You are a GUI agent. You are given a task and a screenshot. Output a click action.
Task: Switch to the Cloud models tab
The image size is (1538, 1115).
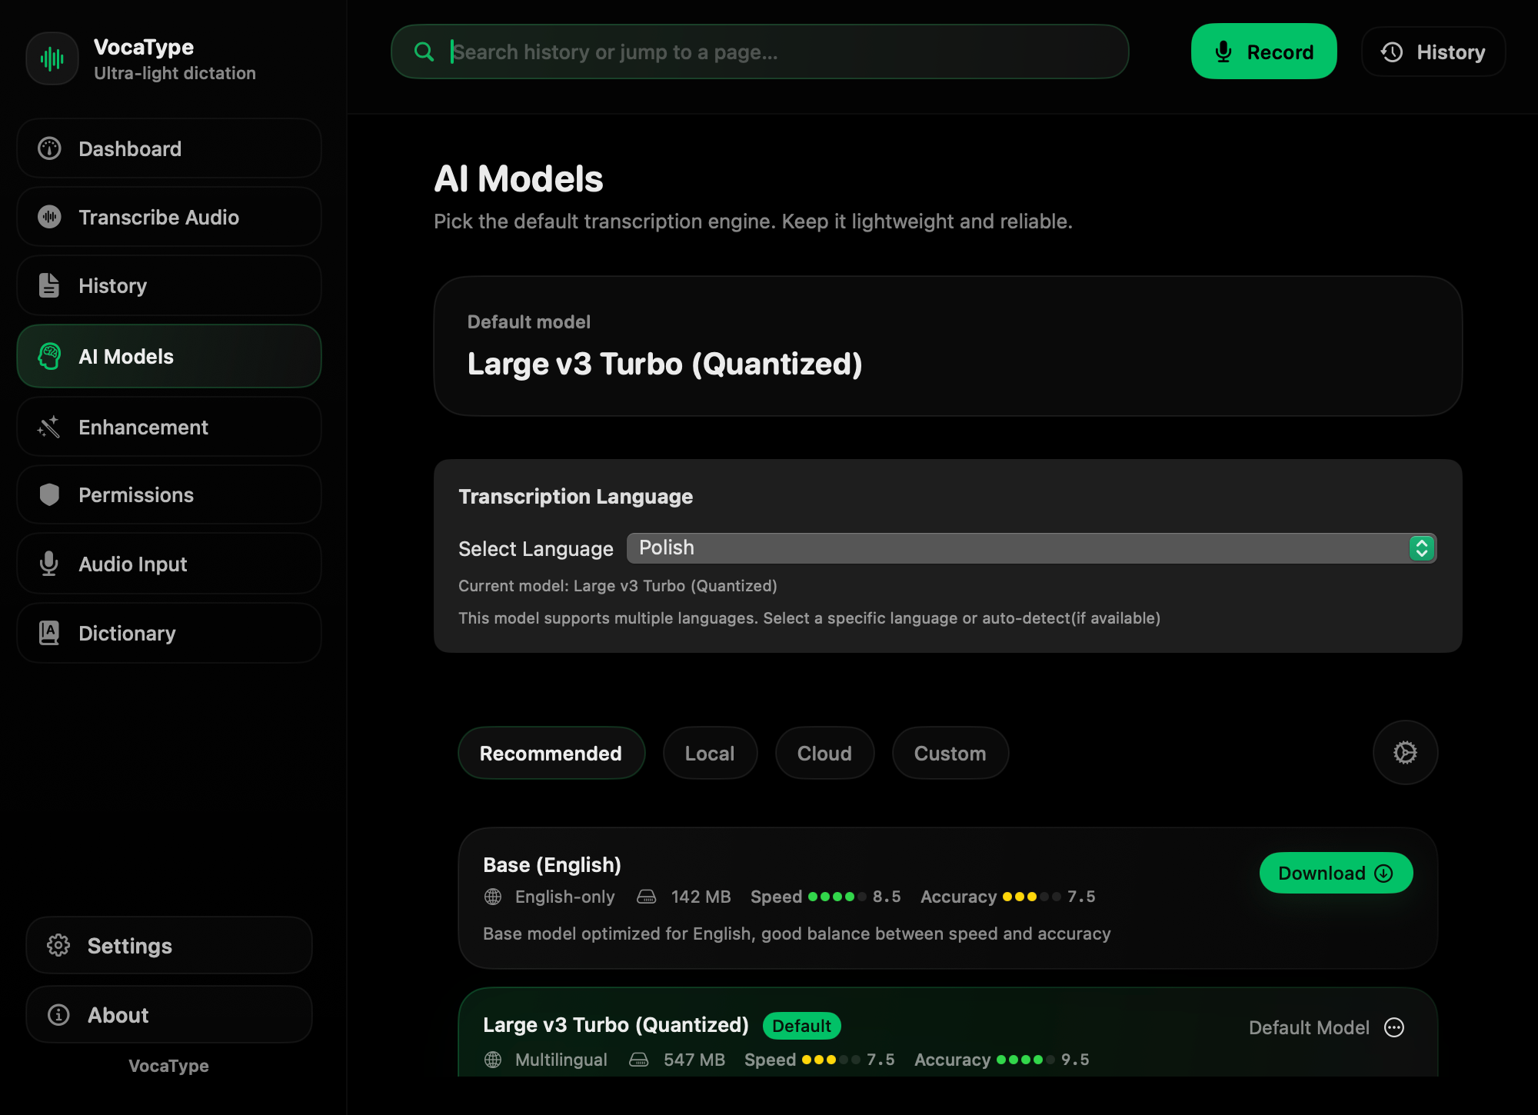click(824, 754)
